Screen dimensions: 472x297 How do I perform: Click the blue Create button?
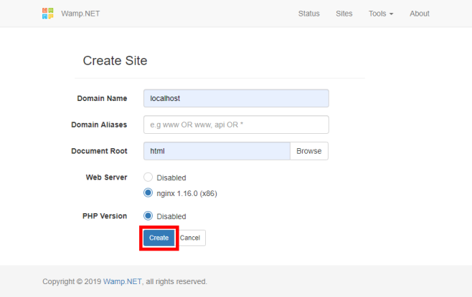159,238
